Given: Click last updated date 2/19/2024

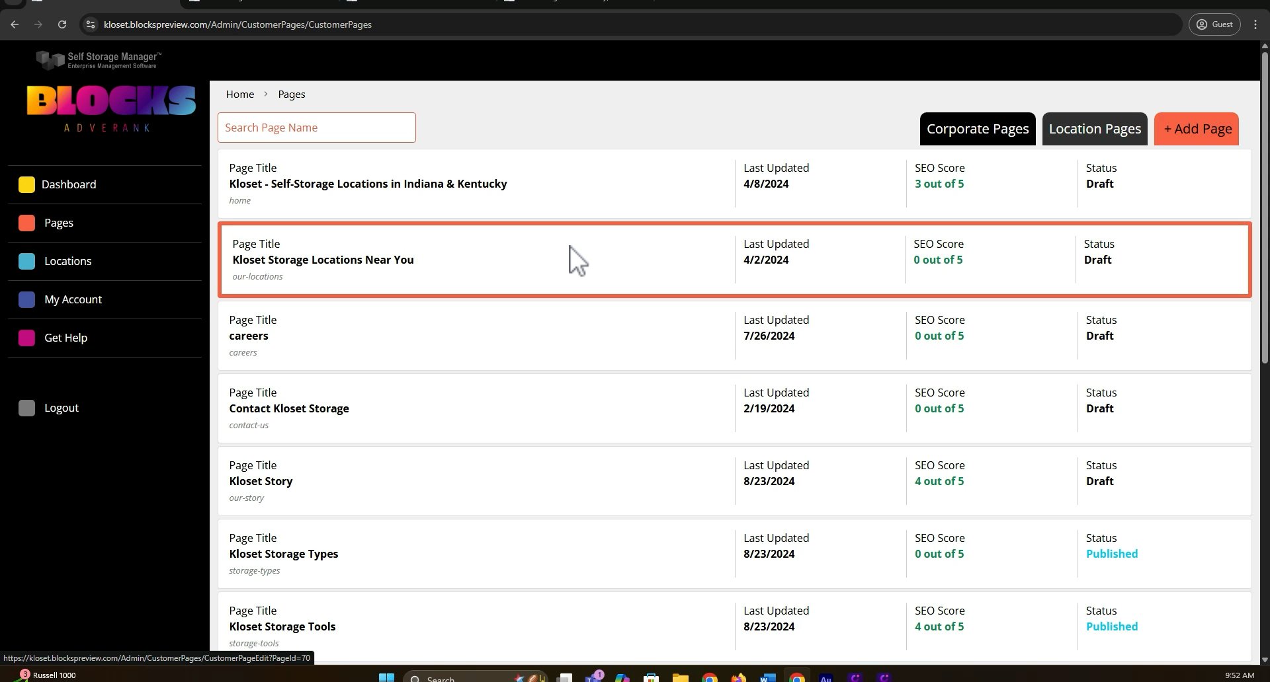Looking at the screenshot, I should [769, 408].
